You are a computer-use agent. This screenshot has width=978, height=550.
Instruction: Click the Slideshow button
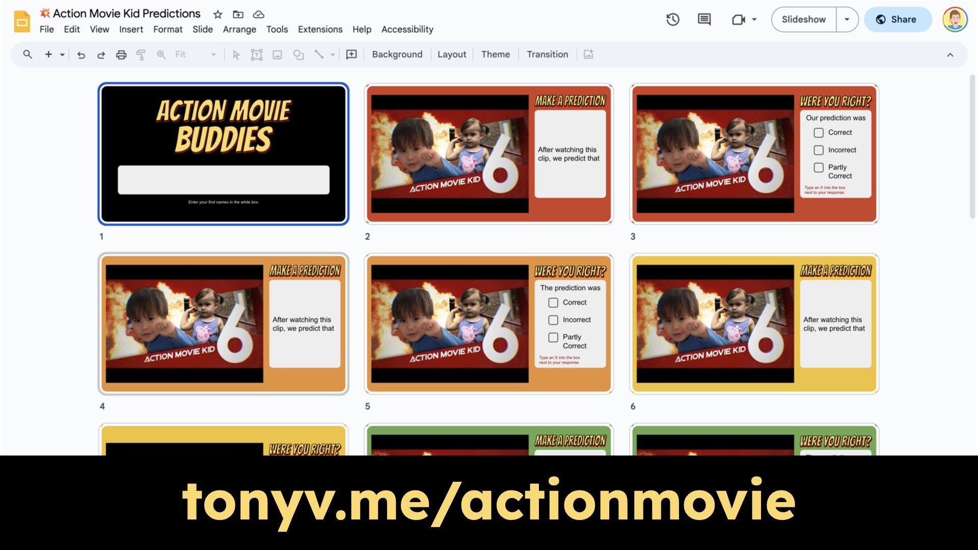click(804, 19)
